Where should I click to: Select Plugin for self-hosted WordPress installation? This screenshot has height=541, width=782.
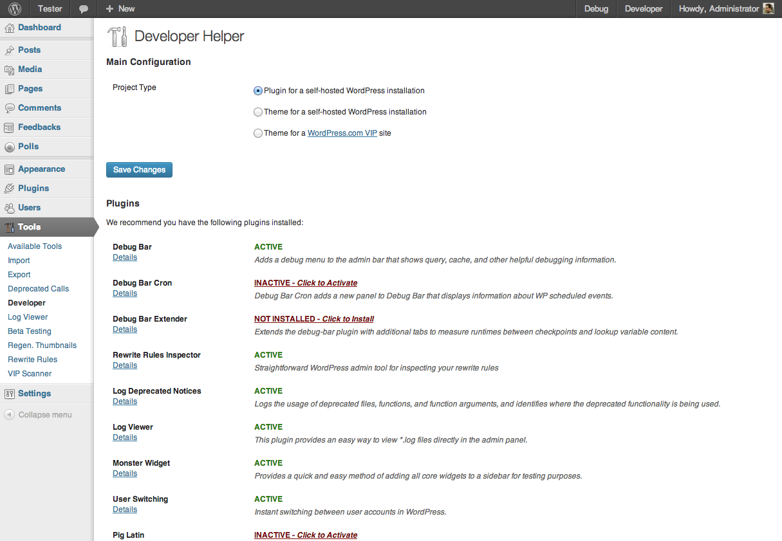pos(258,91)
